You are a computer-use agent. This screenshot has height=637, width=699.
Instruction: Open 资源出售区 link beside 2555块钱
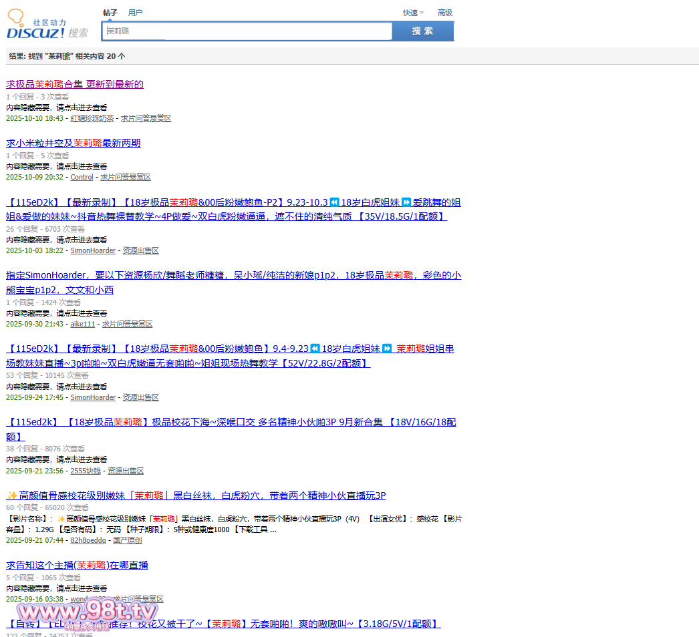coord(126,471)
